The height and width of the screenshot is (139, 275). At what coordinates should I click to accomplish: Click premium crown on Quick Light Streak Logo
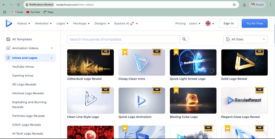pyautogui.click(x=176, y=52)
